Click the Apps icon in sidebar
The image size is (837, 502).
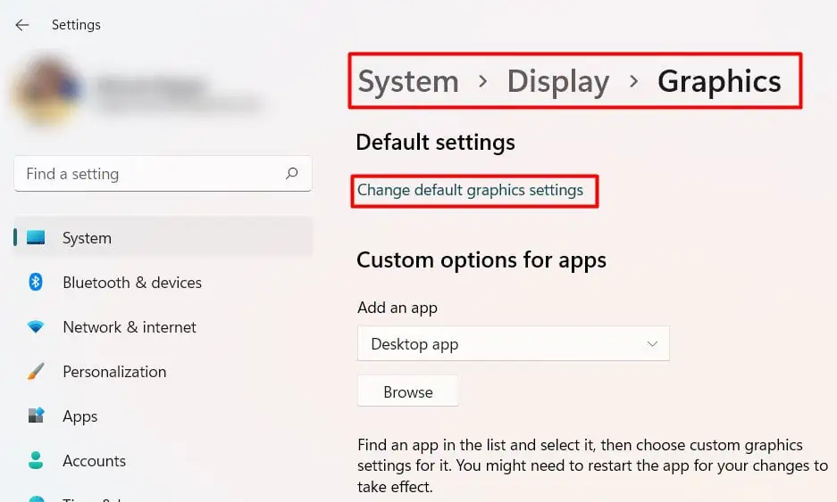pos(36,416)
